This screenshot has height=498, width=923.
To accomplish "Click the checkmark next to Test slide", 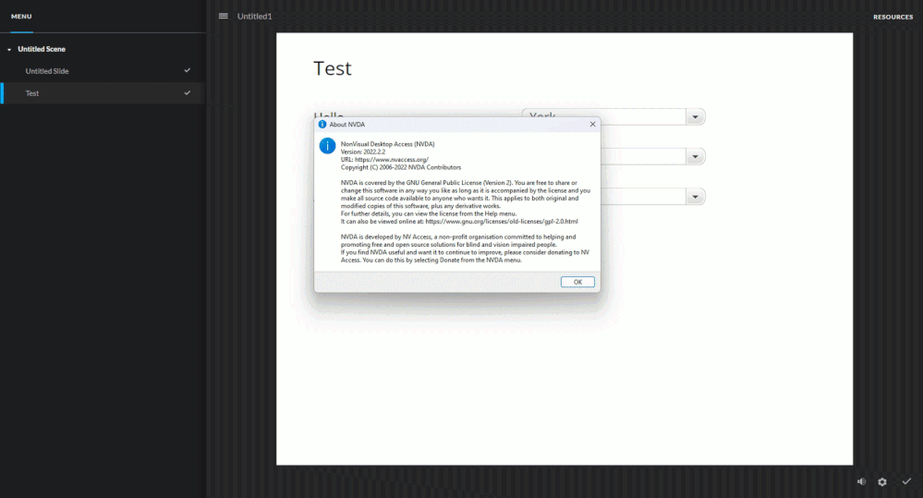I will point(188,92).
